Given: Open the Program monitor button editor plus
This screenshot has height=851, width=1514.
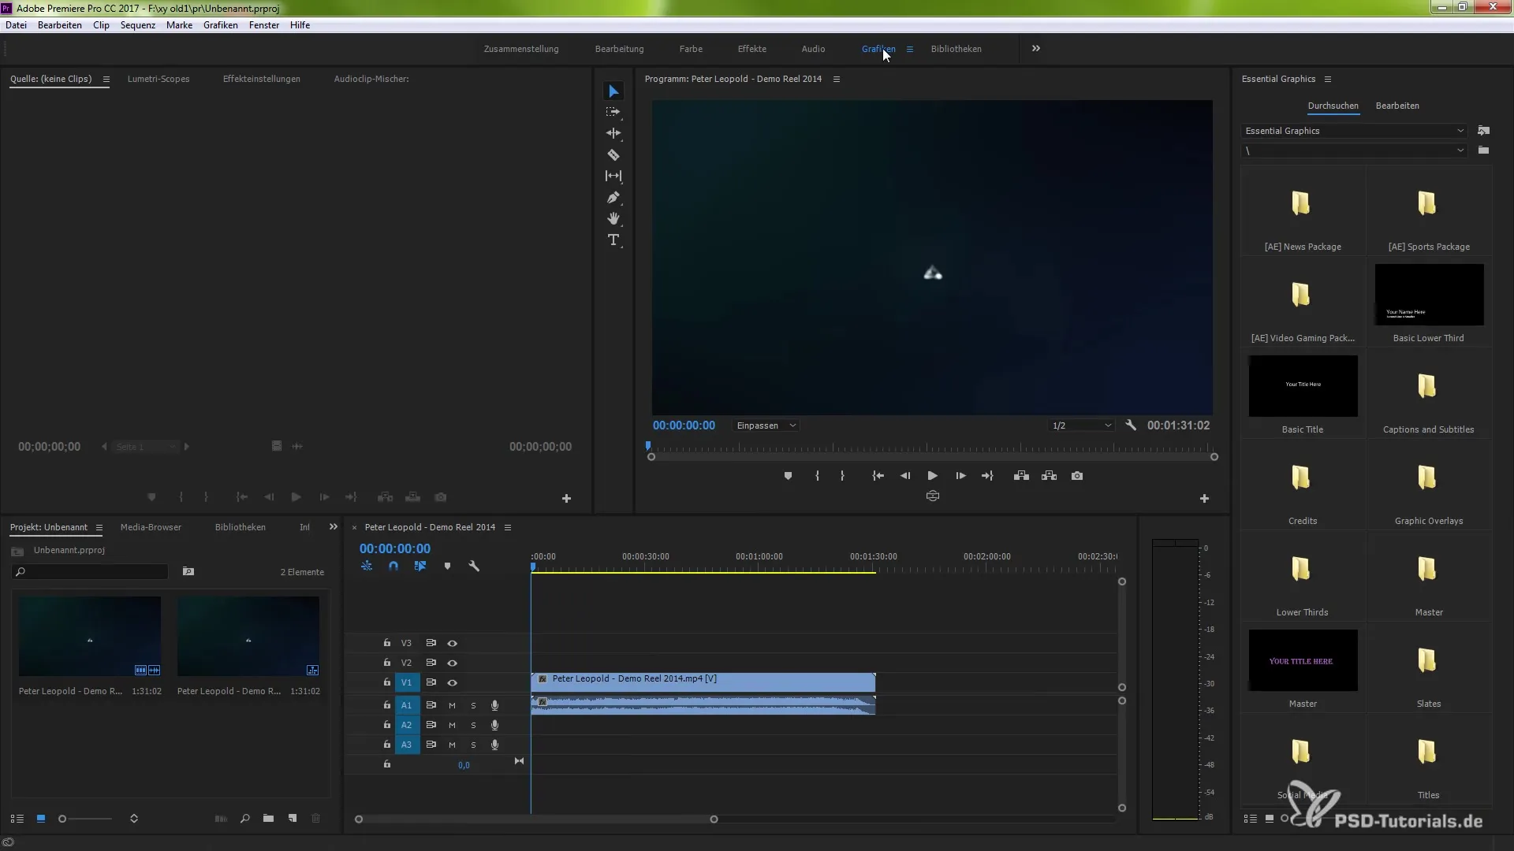Looking at the screenshot, I should pos(1204,499).
